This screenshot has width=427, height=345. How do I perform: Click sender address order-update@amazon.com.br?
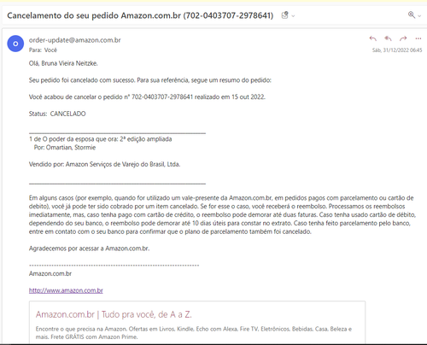tap(75, 40)
